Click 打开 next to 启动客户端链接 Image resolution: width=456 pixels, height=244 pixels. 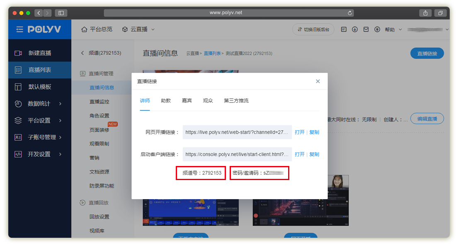point(300,154)
